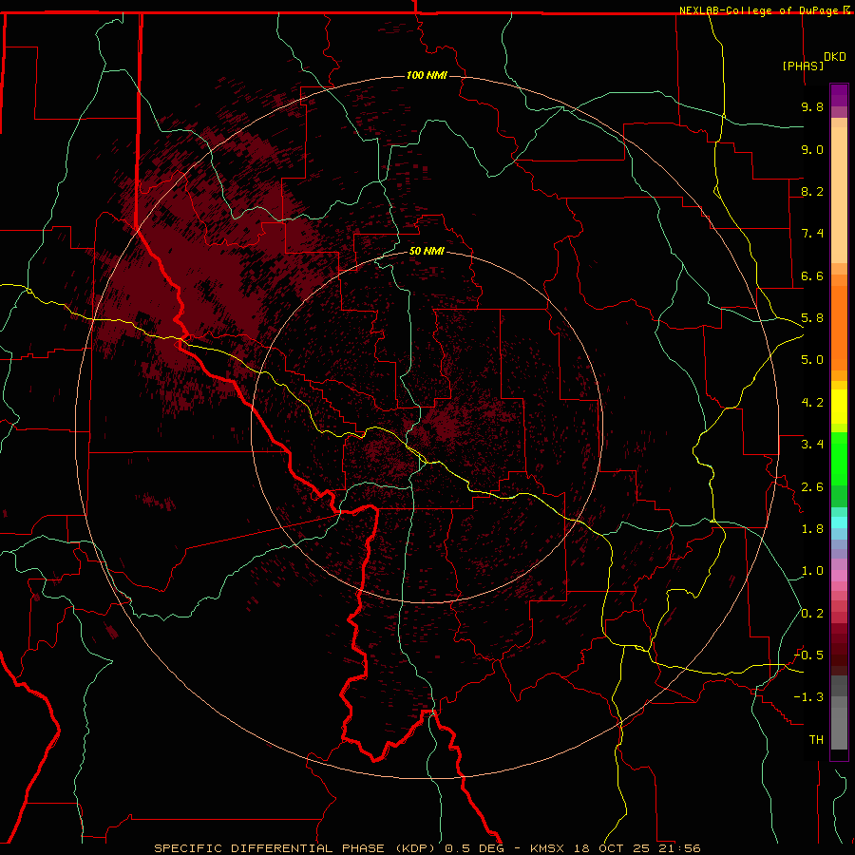Click the 0.5 DEG elevation text
This screenshot has width=855, height=855.
click(x=476, y=848)
